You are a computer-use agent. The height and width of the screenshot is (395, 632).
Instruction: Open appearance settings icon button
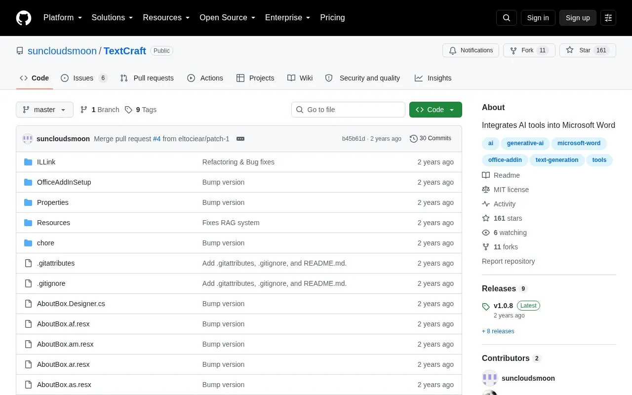click(x=608, y=18)
